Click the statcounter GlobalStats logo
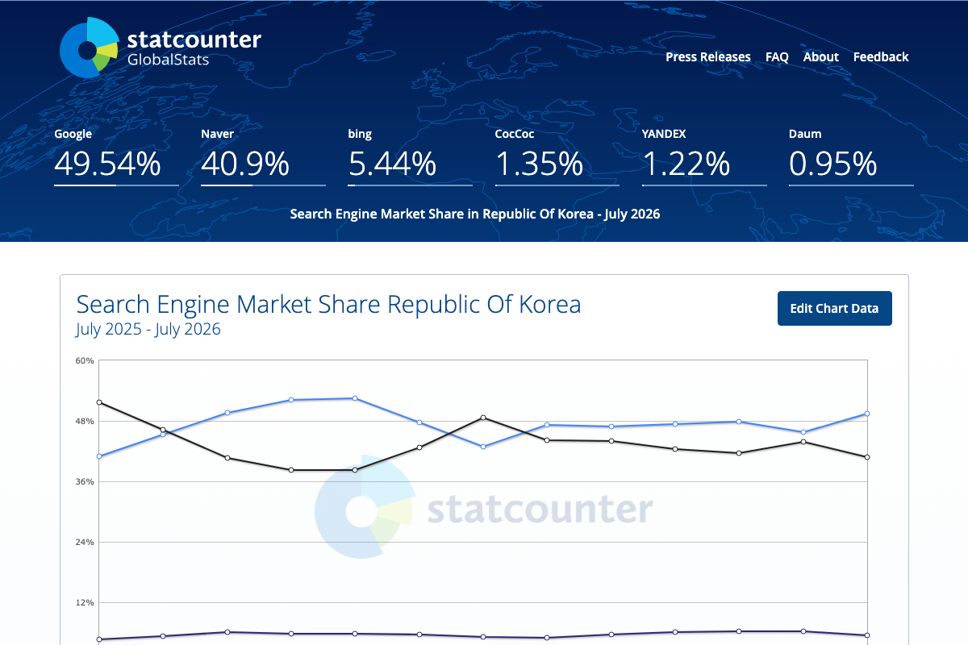This screenshot has height=645, width=968. tap(161, 48)
